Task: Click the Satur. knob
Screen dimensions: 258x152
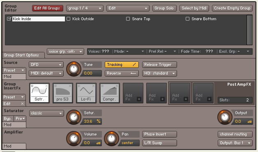Action: 74,117
